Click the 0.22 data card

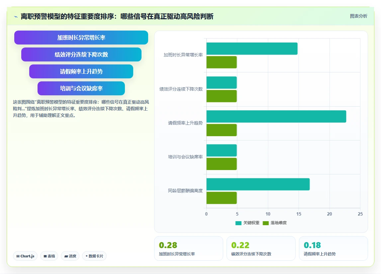(261, 248)
